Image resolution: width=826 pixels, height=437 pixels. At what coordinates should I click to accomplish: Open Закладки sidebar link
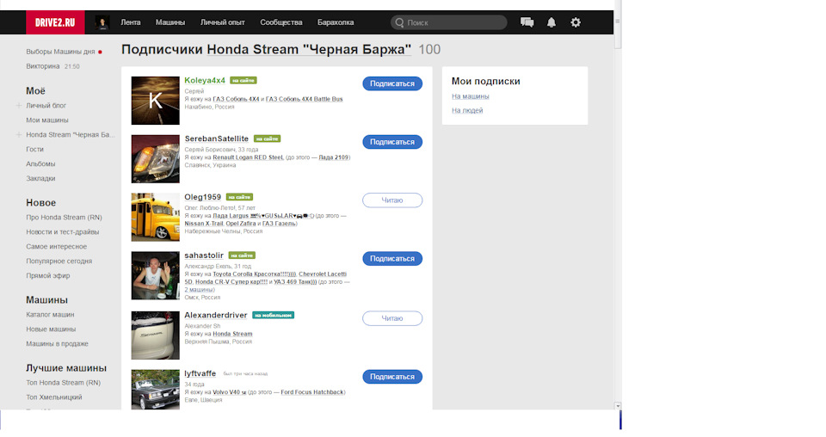coord(40,178)
